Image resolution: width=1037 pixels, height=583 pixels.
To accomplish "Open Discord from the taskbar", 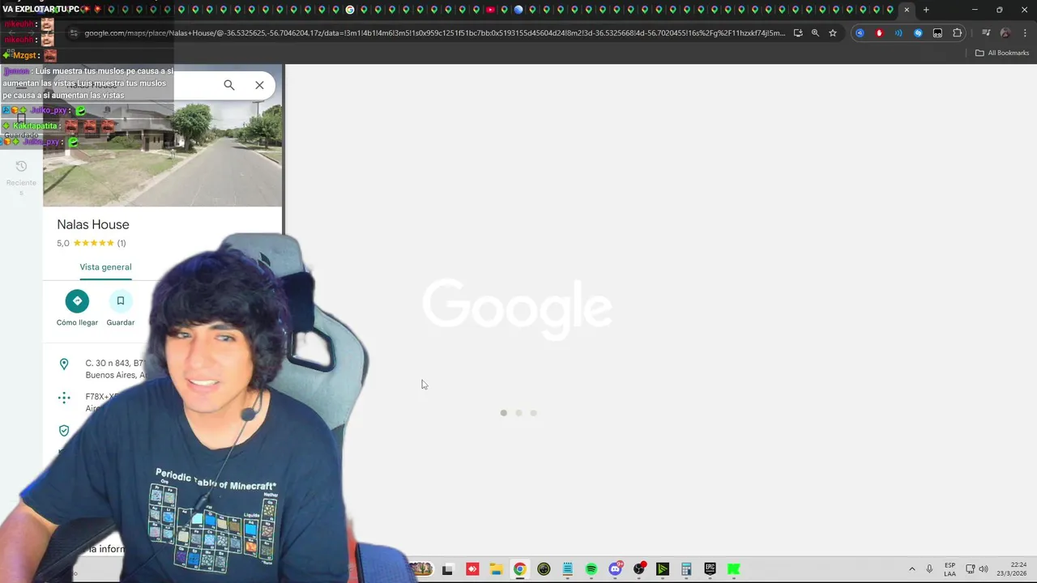I will pos(616,569).
